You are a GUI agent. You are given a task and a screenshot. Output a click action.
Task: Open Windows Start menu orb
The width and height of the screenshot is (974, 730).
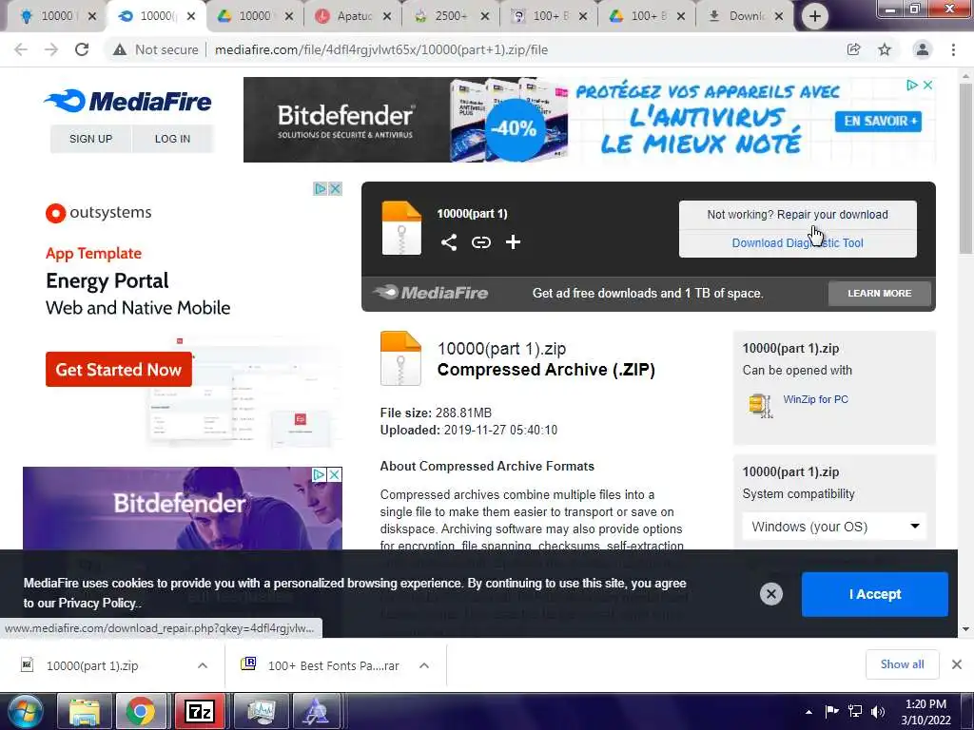tap(24, 711)
